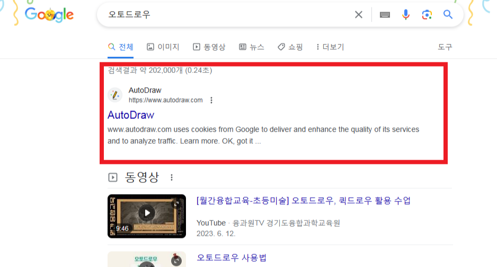Click the magnifying glass search button
Viewport: 497px width, 267px height.
click(x=448, y=15)
